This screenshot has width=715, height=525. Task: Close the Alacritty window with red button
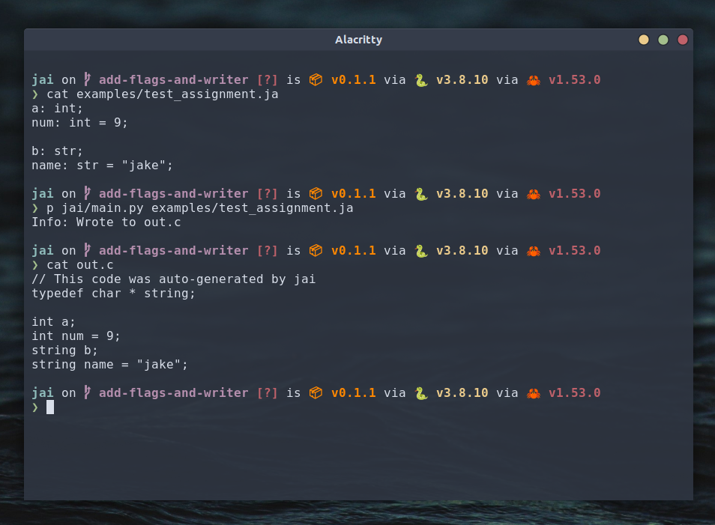pyautogui.click(x=683, y=40)
